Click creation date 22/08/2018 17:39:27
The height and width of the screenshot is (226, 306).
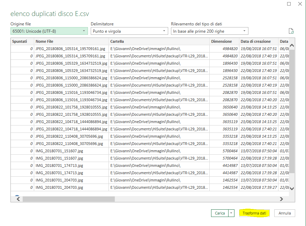[259, 187]
